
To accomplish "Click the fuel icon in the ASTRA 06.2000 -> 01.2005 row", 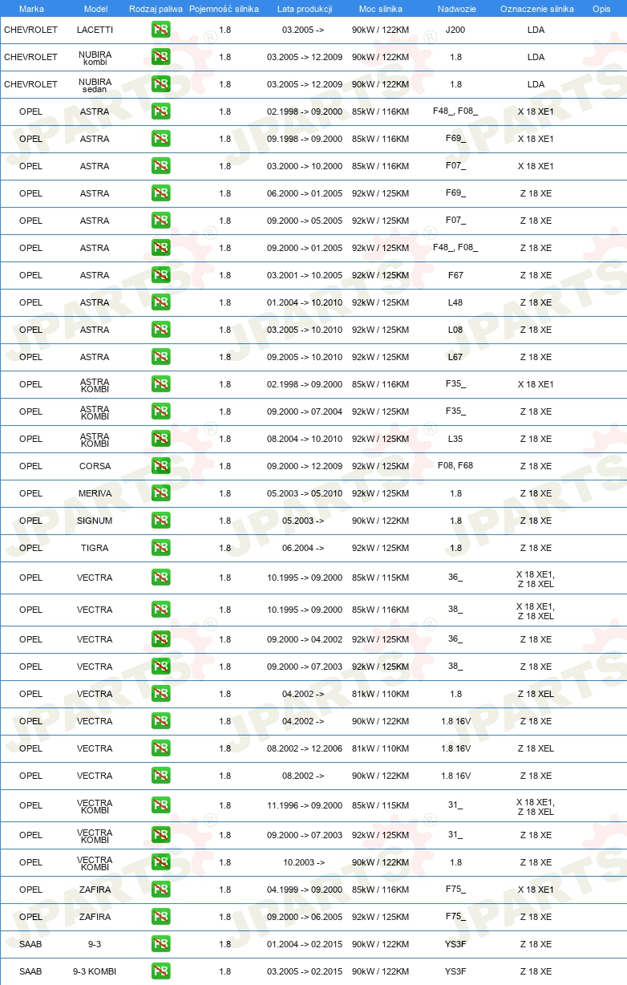I will 160,193.
